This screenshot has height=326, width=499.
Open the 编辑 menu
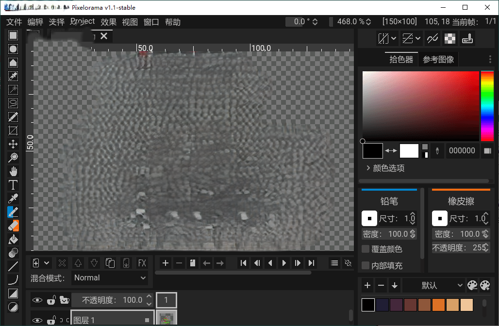point(35,22)
